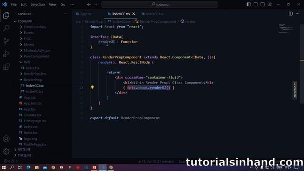Open the Edit menu
This screenshot has height=171, width=304.
pyautogui.click(x=23, y=4)
